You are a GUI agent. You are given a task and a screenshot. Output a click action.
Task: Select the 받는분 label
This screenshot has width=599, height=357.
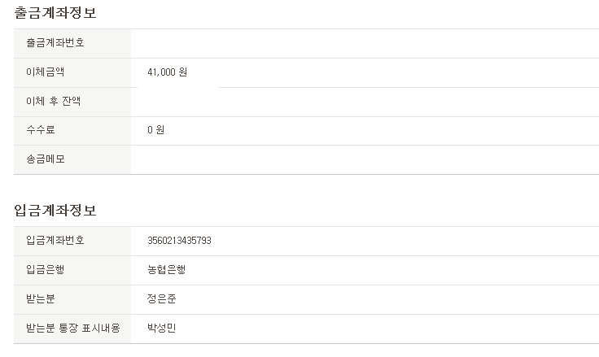[41, 298]
